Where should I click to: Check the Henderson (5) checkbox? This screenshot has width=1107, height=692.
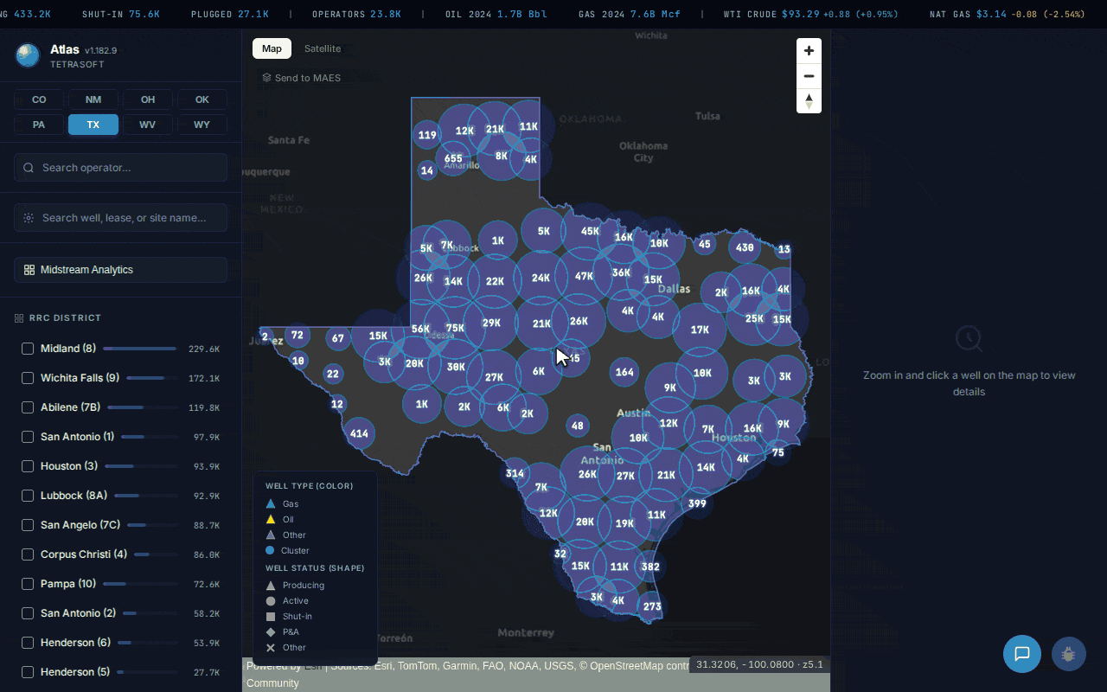tap(28, 672)
